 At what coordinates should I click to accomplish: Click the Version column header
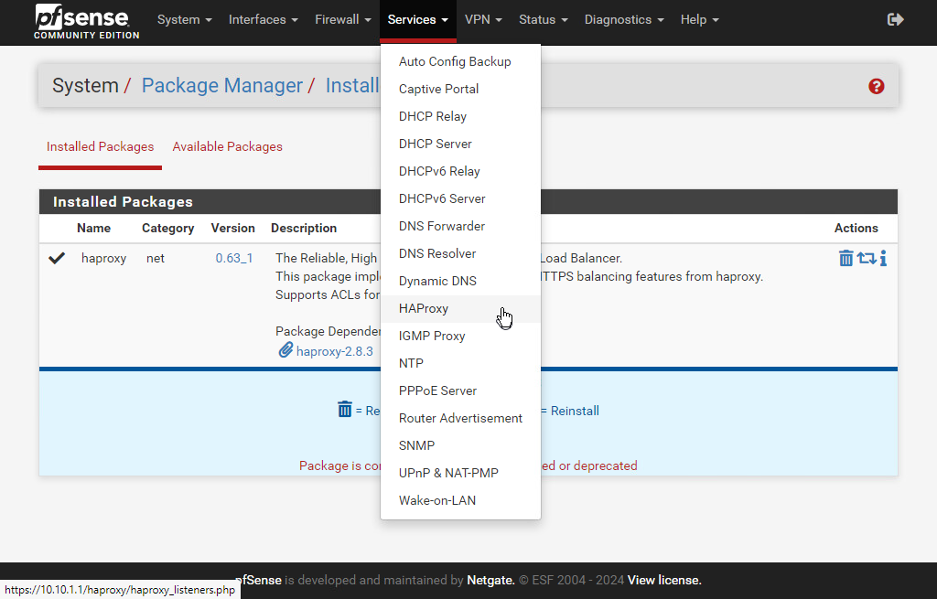coord(233,228)
